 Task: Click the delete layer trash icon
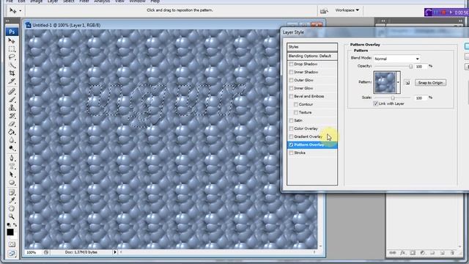(452, 253)
